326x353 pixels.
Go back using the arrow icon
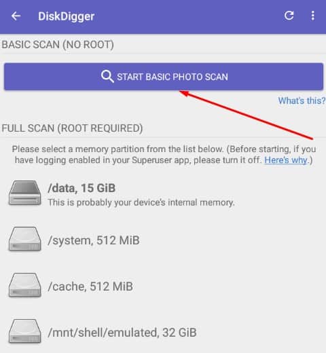click(16, 16)
